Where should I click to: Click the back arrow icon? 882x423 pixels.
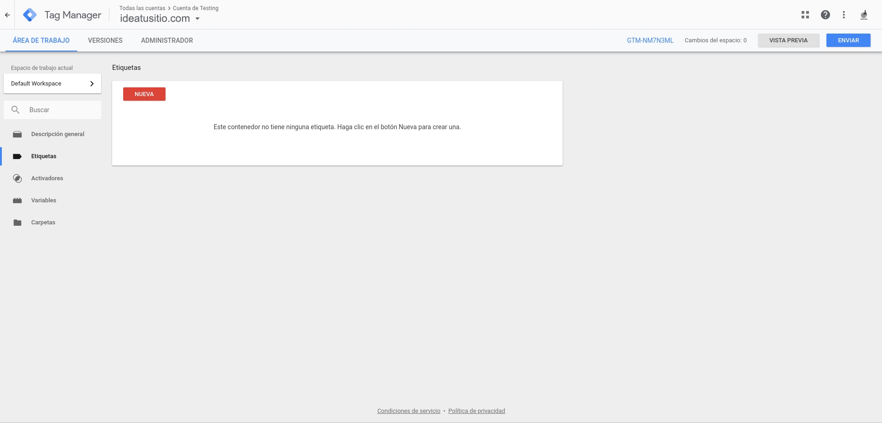[x=7, y=15]
